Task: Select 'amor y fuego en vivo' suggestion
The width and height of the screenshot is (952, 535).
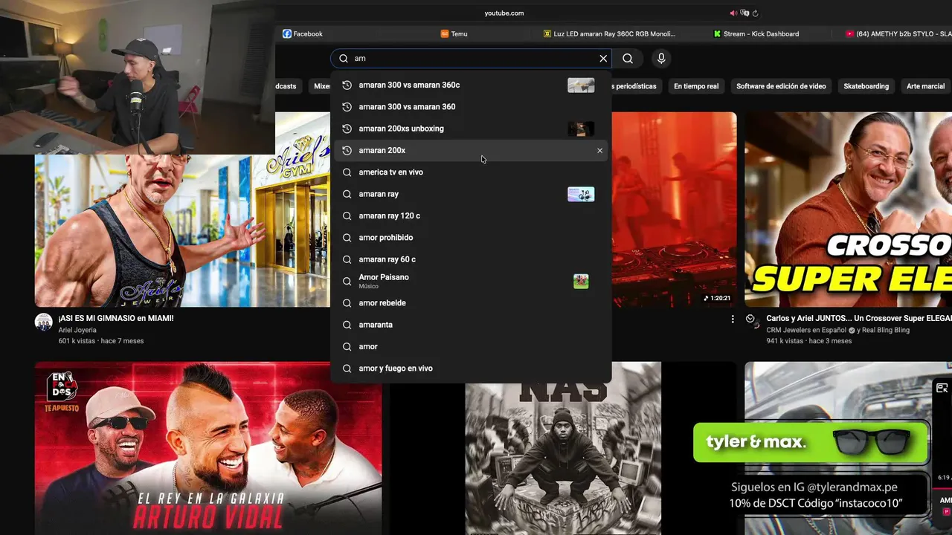Action: [470, 368]
